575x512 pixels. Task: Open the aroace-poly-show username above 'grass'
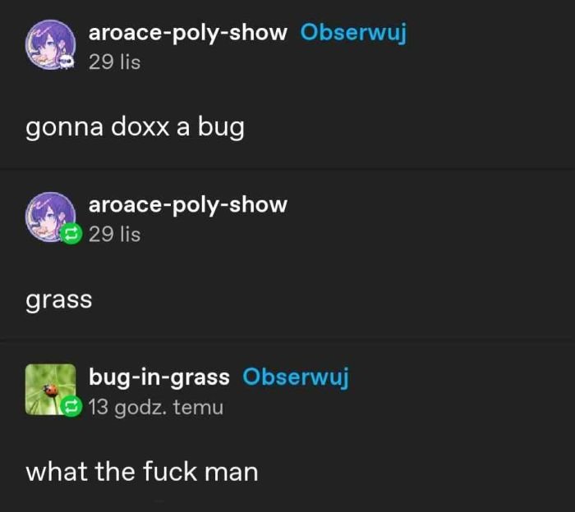[x=188, y=205]
